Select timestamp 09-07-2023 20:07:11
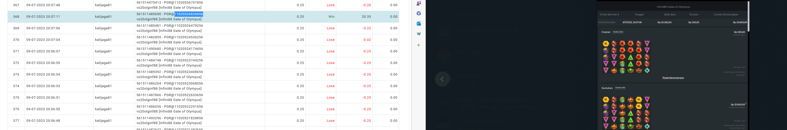Image resolution: width=787 pixels, height=130 pixels. [x=43, y=17]
